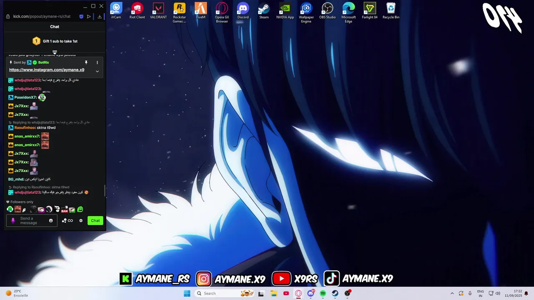Screen dimensions: 534x300
Task: Open the Windows Start menu
Action: (187, 293)
